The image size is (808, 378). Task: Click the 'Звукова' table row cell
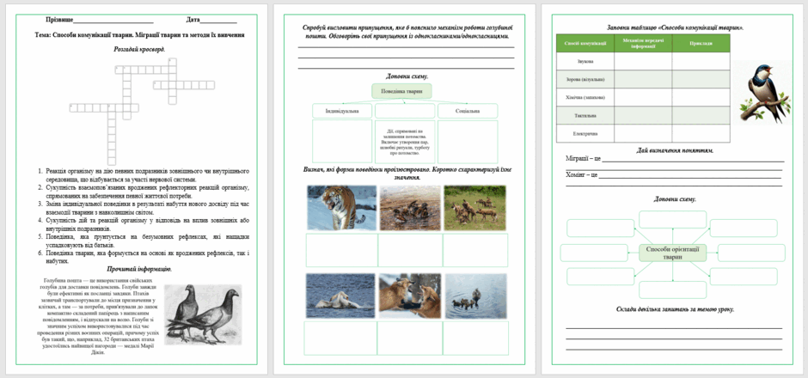click(x=585, y=61)
